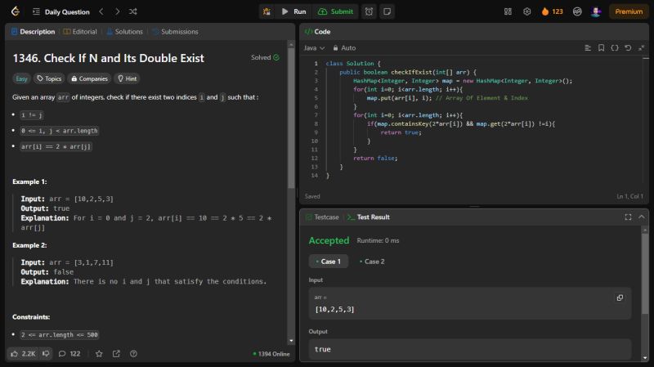The height and width of the screenshot is (367, 654).
Task: Click code line 8 in the editor
Action: pyautogui.click(x=461, y=124)
